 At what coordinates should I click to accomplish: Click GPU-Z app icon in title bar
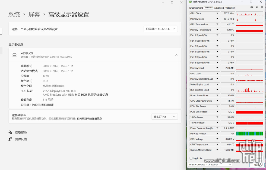point(190,2)
